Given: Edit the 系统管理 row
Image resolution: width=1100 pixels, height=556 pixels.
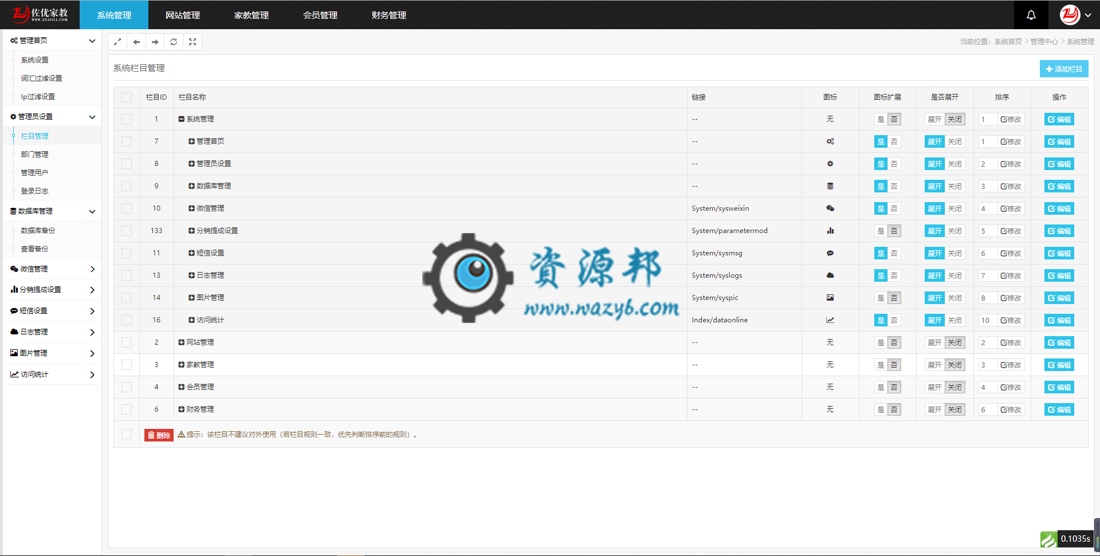Looking at the screenshot, I should (x=1059, y=119).
